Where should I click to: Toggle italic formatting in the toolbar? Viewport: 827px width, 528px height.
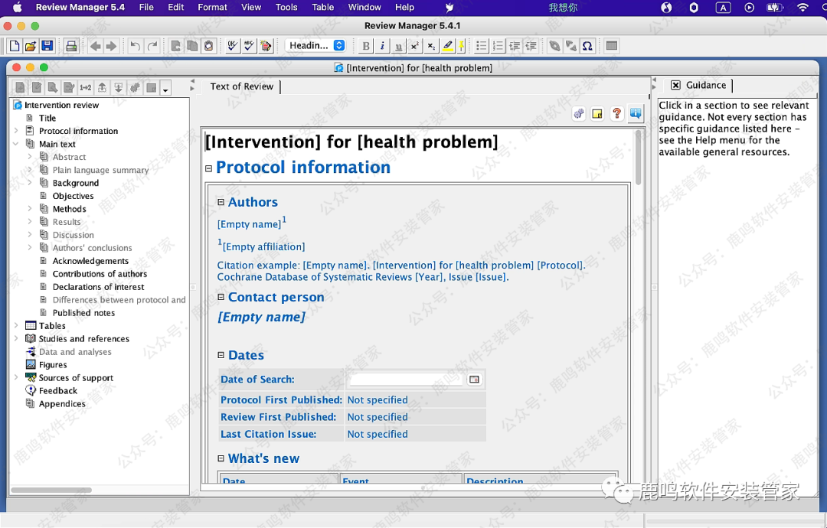pos(382,46)
